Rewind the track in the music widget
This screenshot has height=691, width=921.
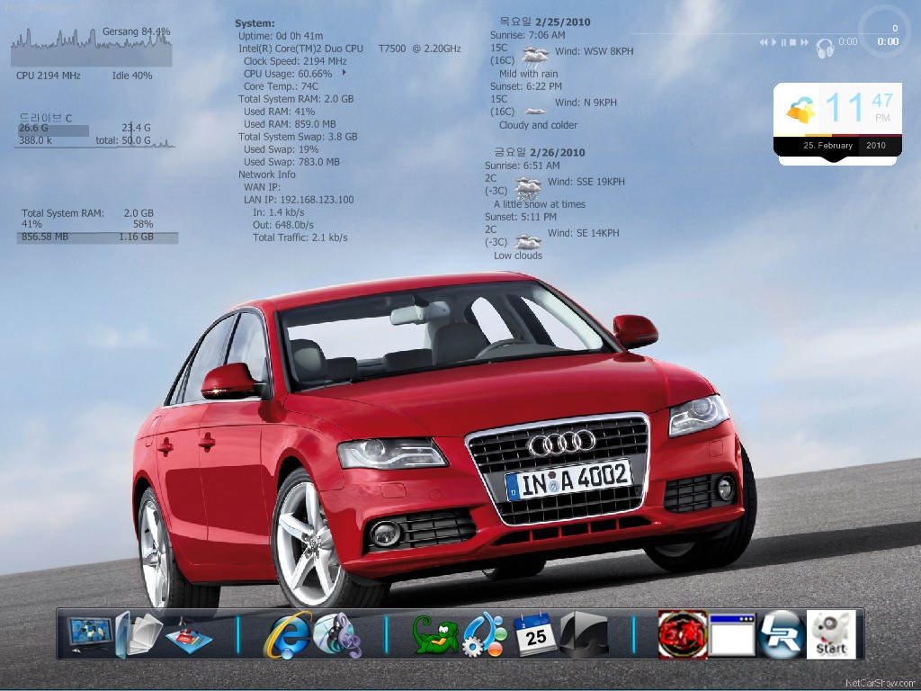point(764,42)
